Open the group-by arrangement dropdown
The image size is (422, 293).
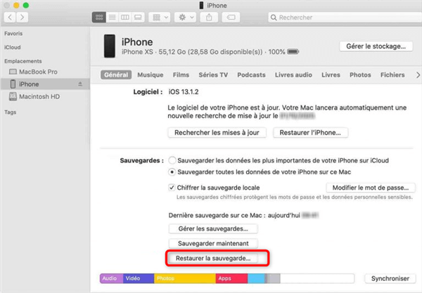coord(160,18)
